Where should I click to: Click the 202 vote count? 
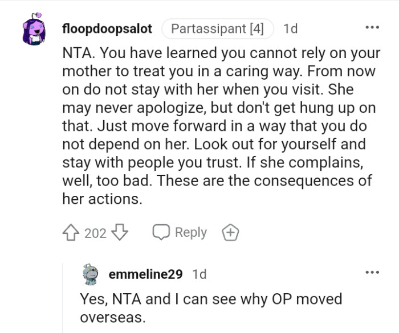coord(95,233)
